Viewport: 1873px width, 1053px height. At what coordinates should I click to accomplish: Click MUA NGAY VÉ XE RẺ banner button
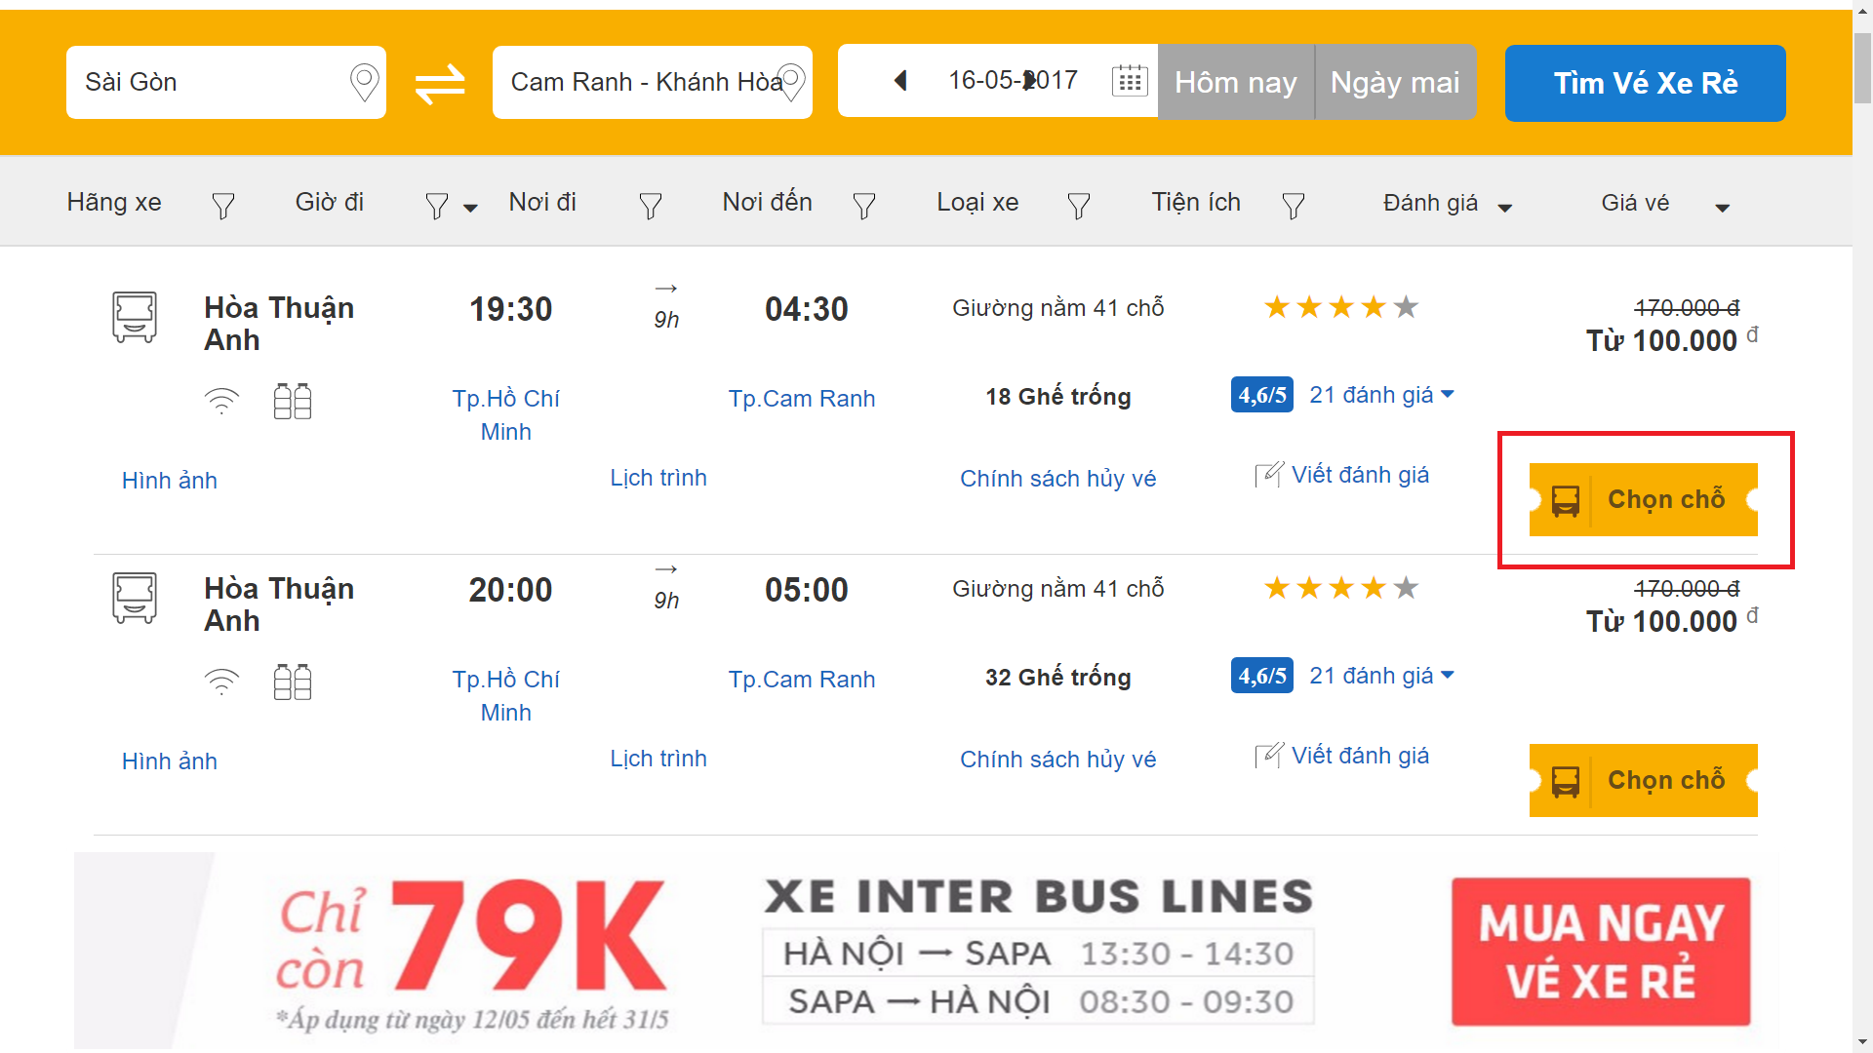pos(1600,952)
